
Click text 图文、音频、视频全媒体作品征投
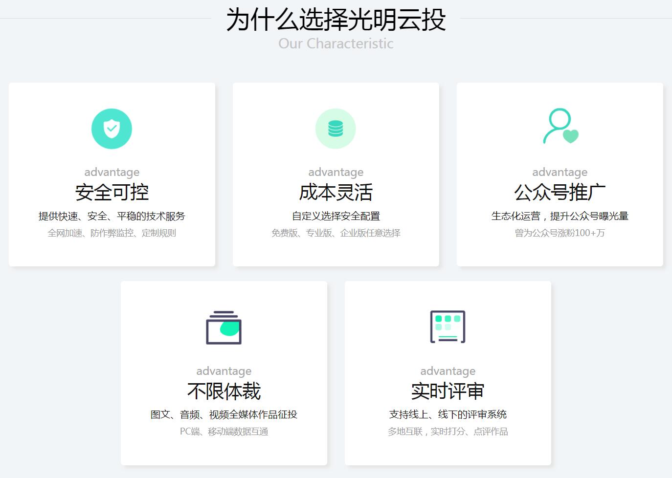click(224, 414)
